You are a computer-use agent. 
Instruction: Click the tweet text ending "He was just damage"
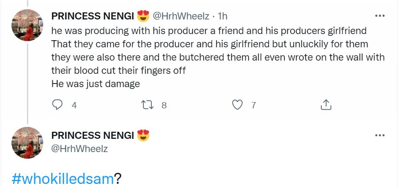point(96,83)
